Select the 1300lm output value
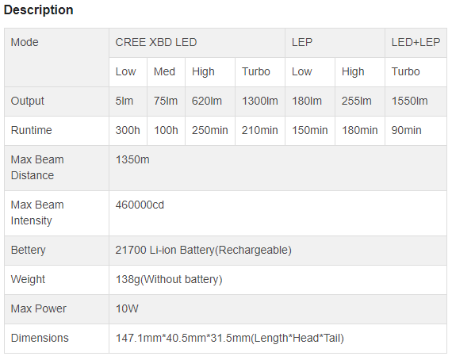Viewport: 452px width, 360px height. [x=260, y=101]
